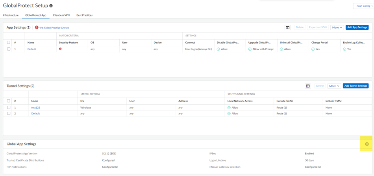The height and width of the screenshot is (176, 374).
Task: Switch to the Infrastructure tab
Action: coord(11,15)
